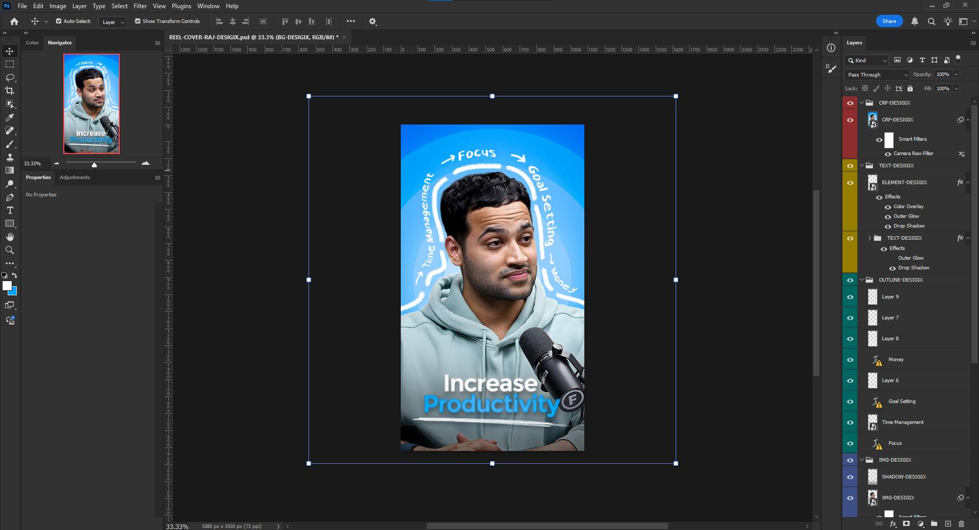The height and width of the screenshot is (530, 979).
Task: Click the Navigator preview thumbnail
Action: click(91, 104)
